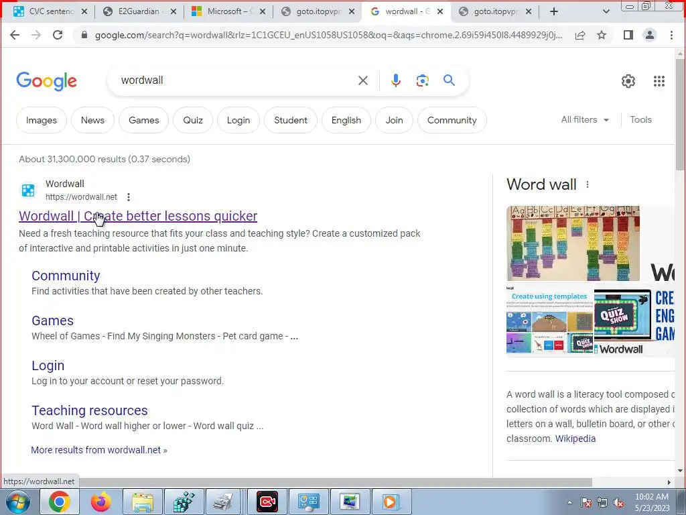Open Wordwall Create better lessons quicker link
The width and height of the screenshot is (686, 515).
click(x=138, y=216)
